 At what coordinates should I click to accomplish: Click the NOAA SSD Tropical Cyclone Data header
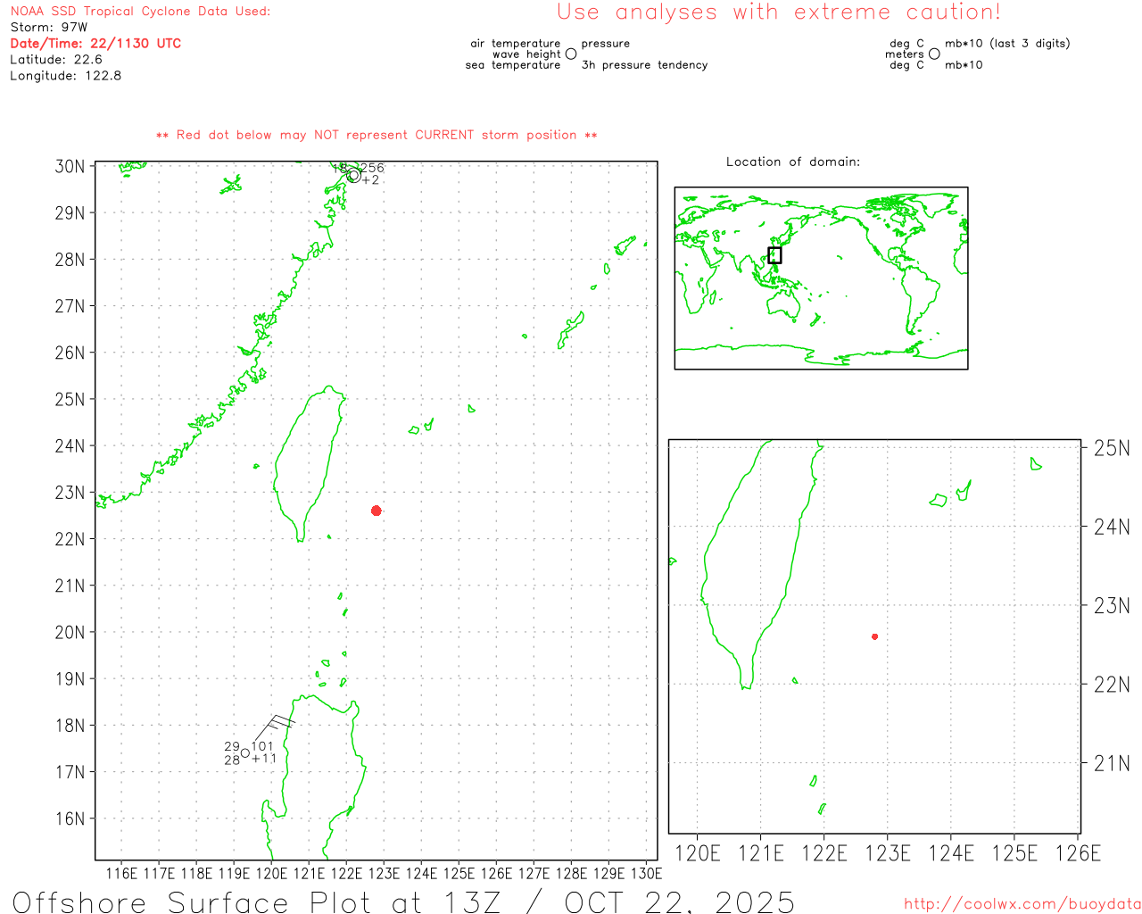pos(140,12)
